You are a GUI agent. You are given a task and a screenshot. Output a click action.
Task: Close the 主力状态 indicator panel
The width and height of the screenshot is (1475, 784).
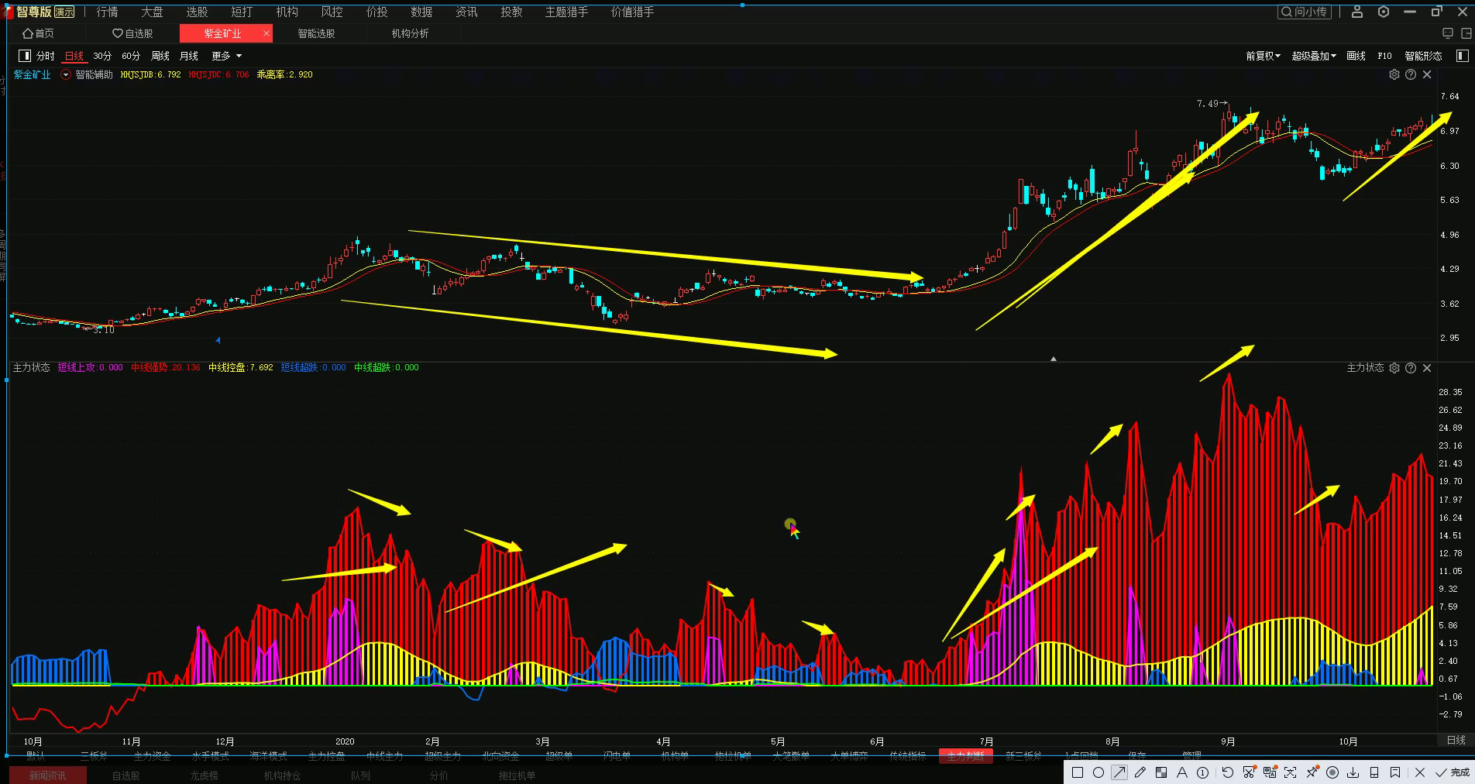1427,368
